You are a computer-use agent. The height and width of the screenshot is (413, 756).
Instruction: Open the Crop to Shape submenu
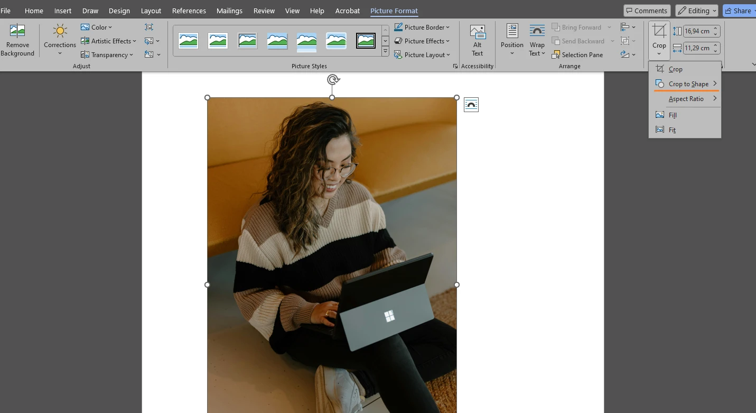[x=685, y=84]
